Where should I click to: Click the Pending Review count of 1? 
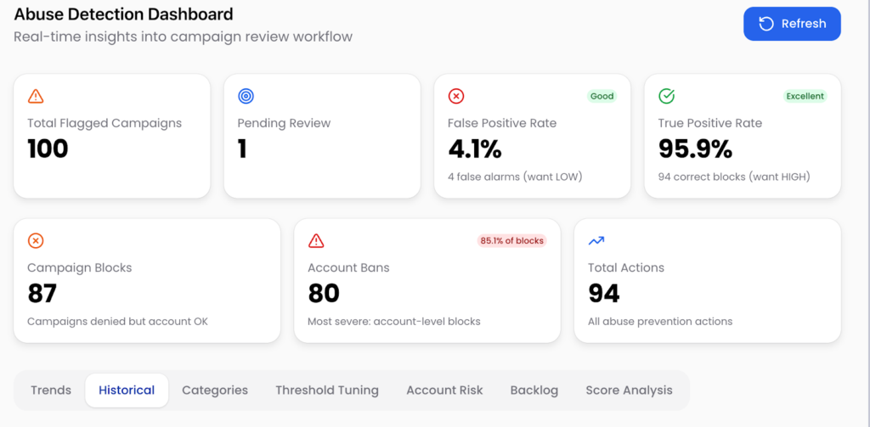[242, 149]
